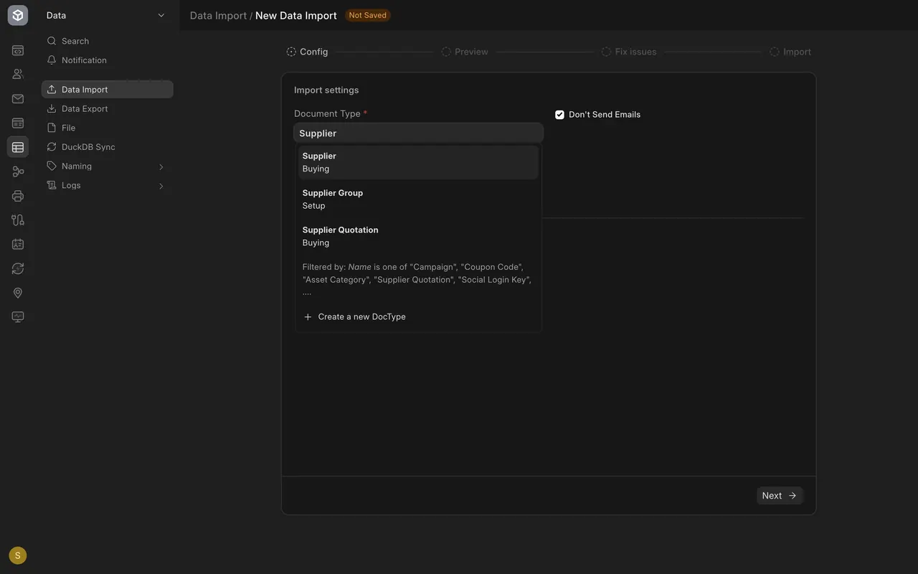Click the Next button
Image resolution: width=918 pixels, height=574 pixels.
point(780,496)
